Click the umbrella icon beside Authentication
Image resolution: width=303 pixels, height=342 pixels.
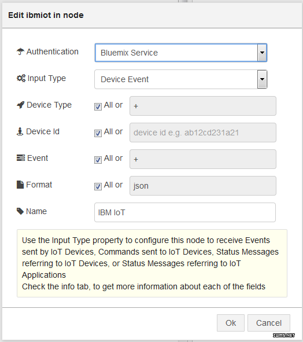pos(20,52)
